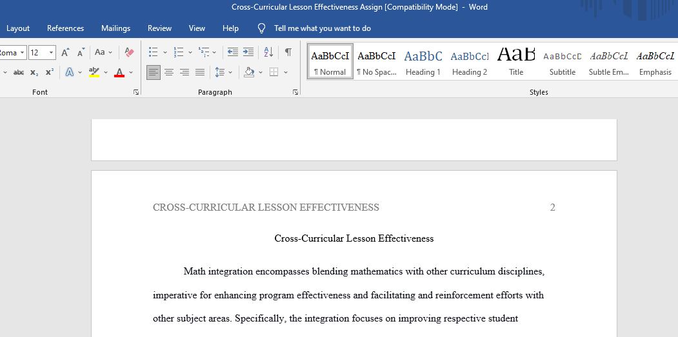The height and width of the screenshot is (337, 678).
Task: Apply yellow text highlight color
Action: tap(94, 72)
